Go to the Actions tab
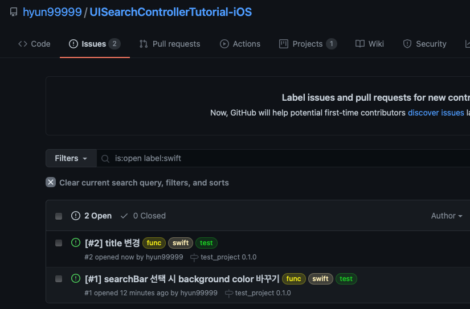 coord(240,44)
